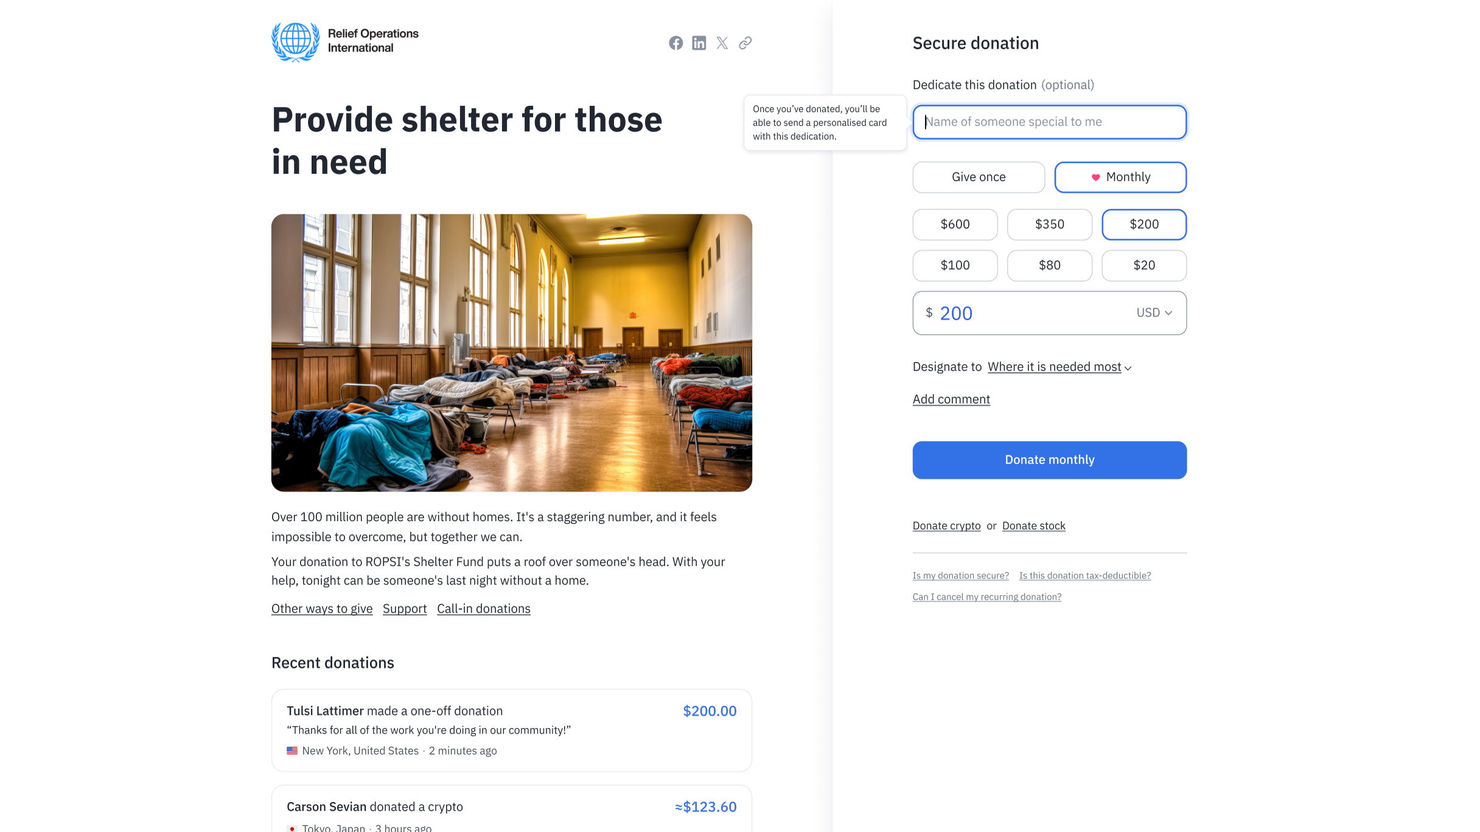Click the Facebook share icon
The height and width of the screenshot is (832, 1480).
tap(676, 43)
